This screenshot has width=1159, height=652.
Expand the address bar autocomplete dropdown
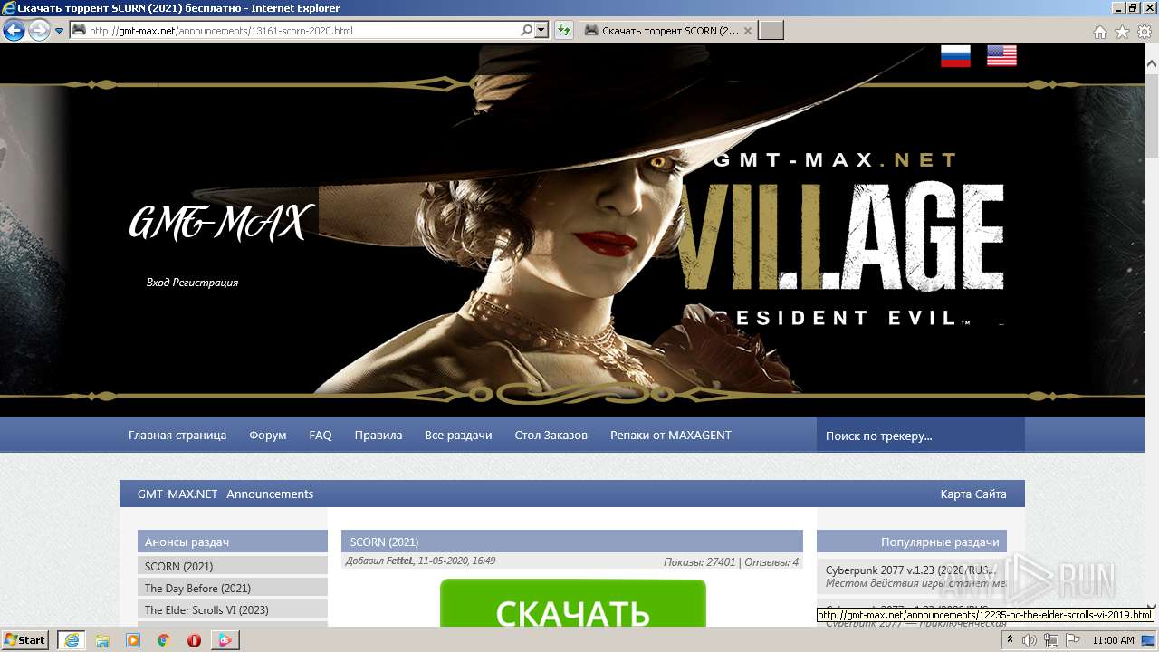pos(541,30)
